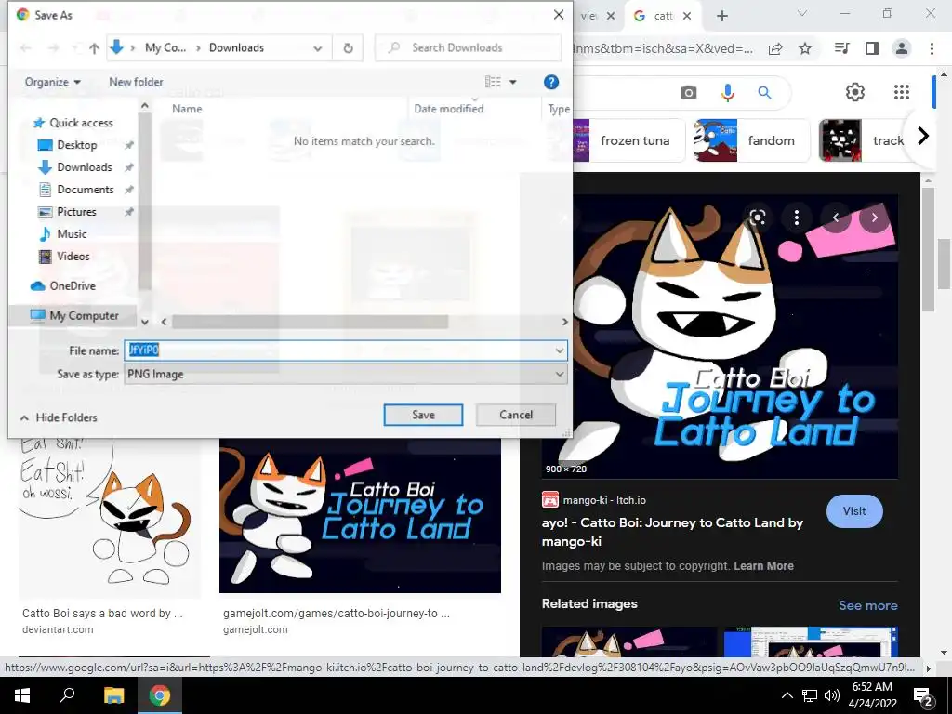Go to next preview image
The image size is (952, 714).
point(874,218)
